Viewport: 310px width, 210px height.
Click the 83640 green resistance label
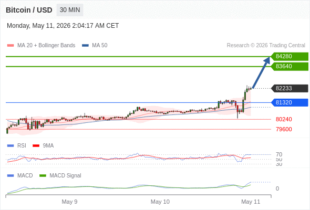(x=290, y=66)
